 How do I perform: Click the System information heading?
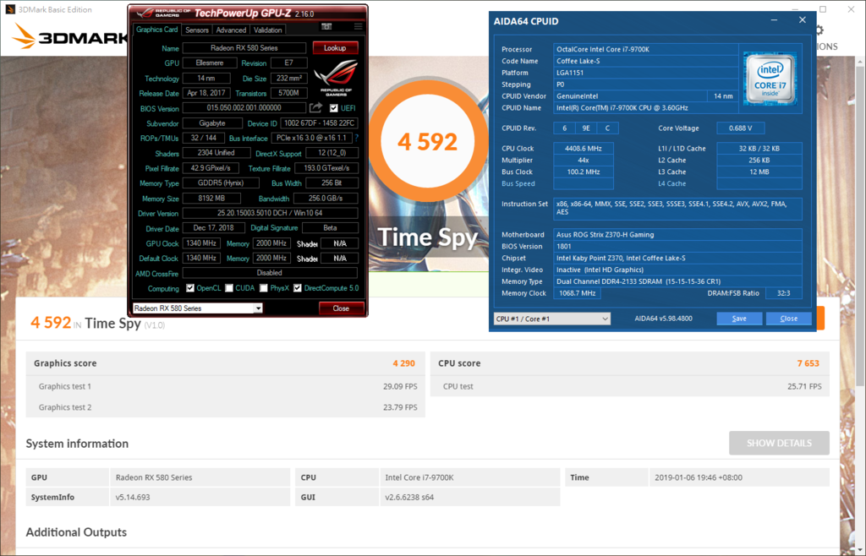click(77, 444)
